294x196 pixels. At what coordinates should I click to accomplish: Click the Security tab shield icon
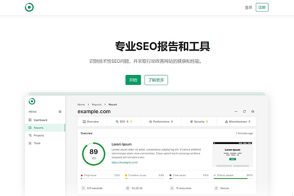191,122
